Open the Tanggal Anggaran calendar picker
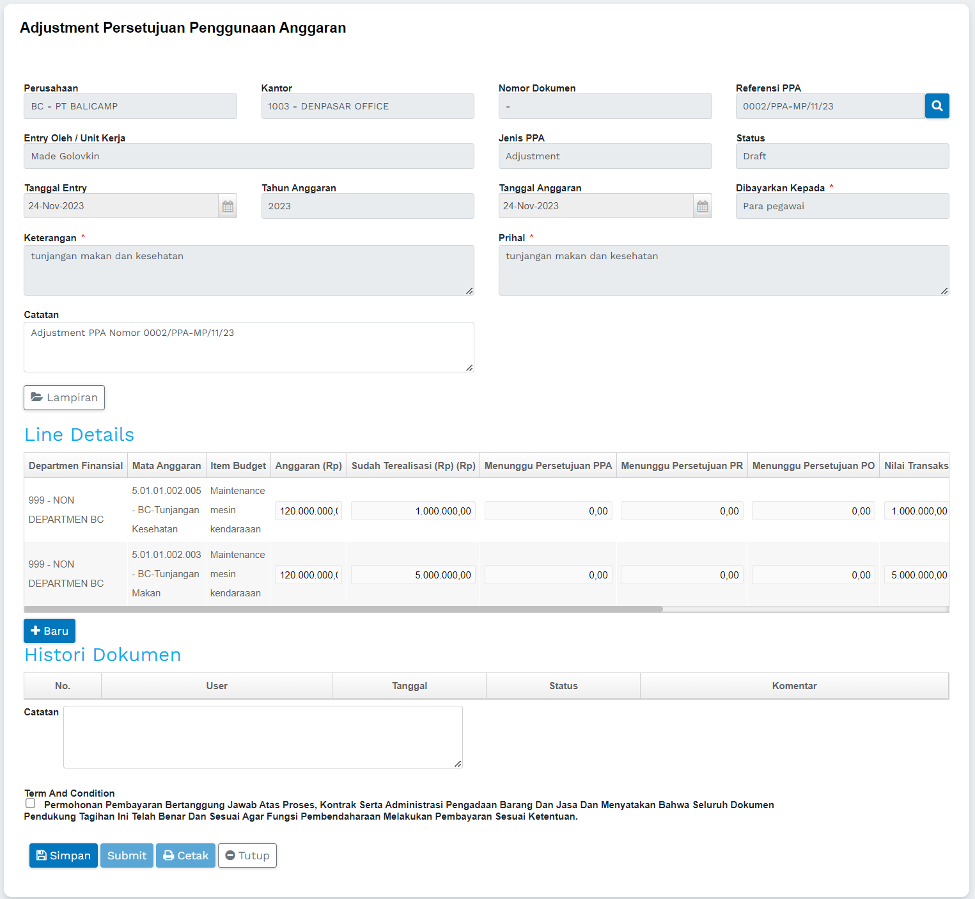The image size is (975, 899). pyautogui.click(x=702, y=206)
